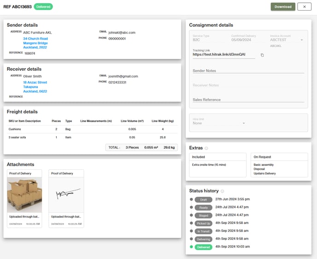This screenshot has width=317, height=259.
Task: Open sender address 34 Church Road link
Action: point(35,39)
